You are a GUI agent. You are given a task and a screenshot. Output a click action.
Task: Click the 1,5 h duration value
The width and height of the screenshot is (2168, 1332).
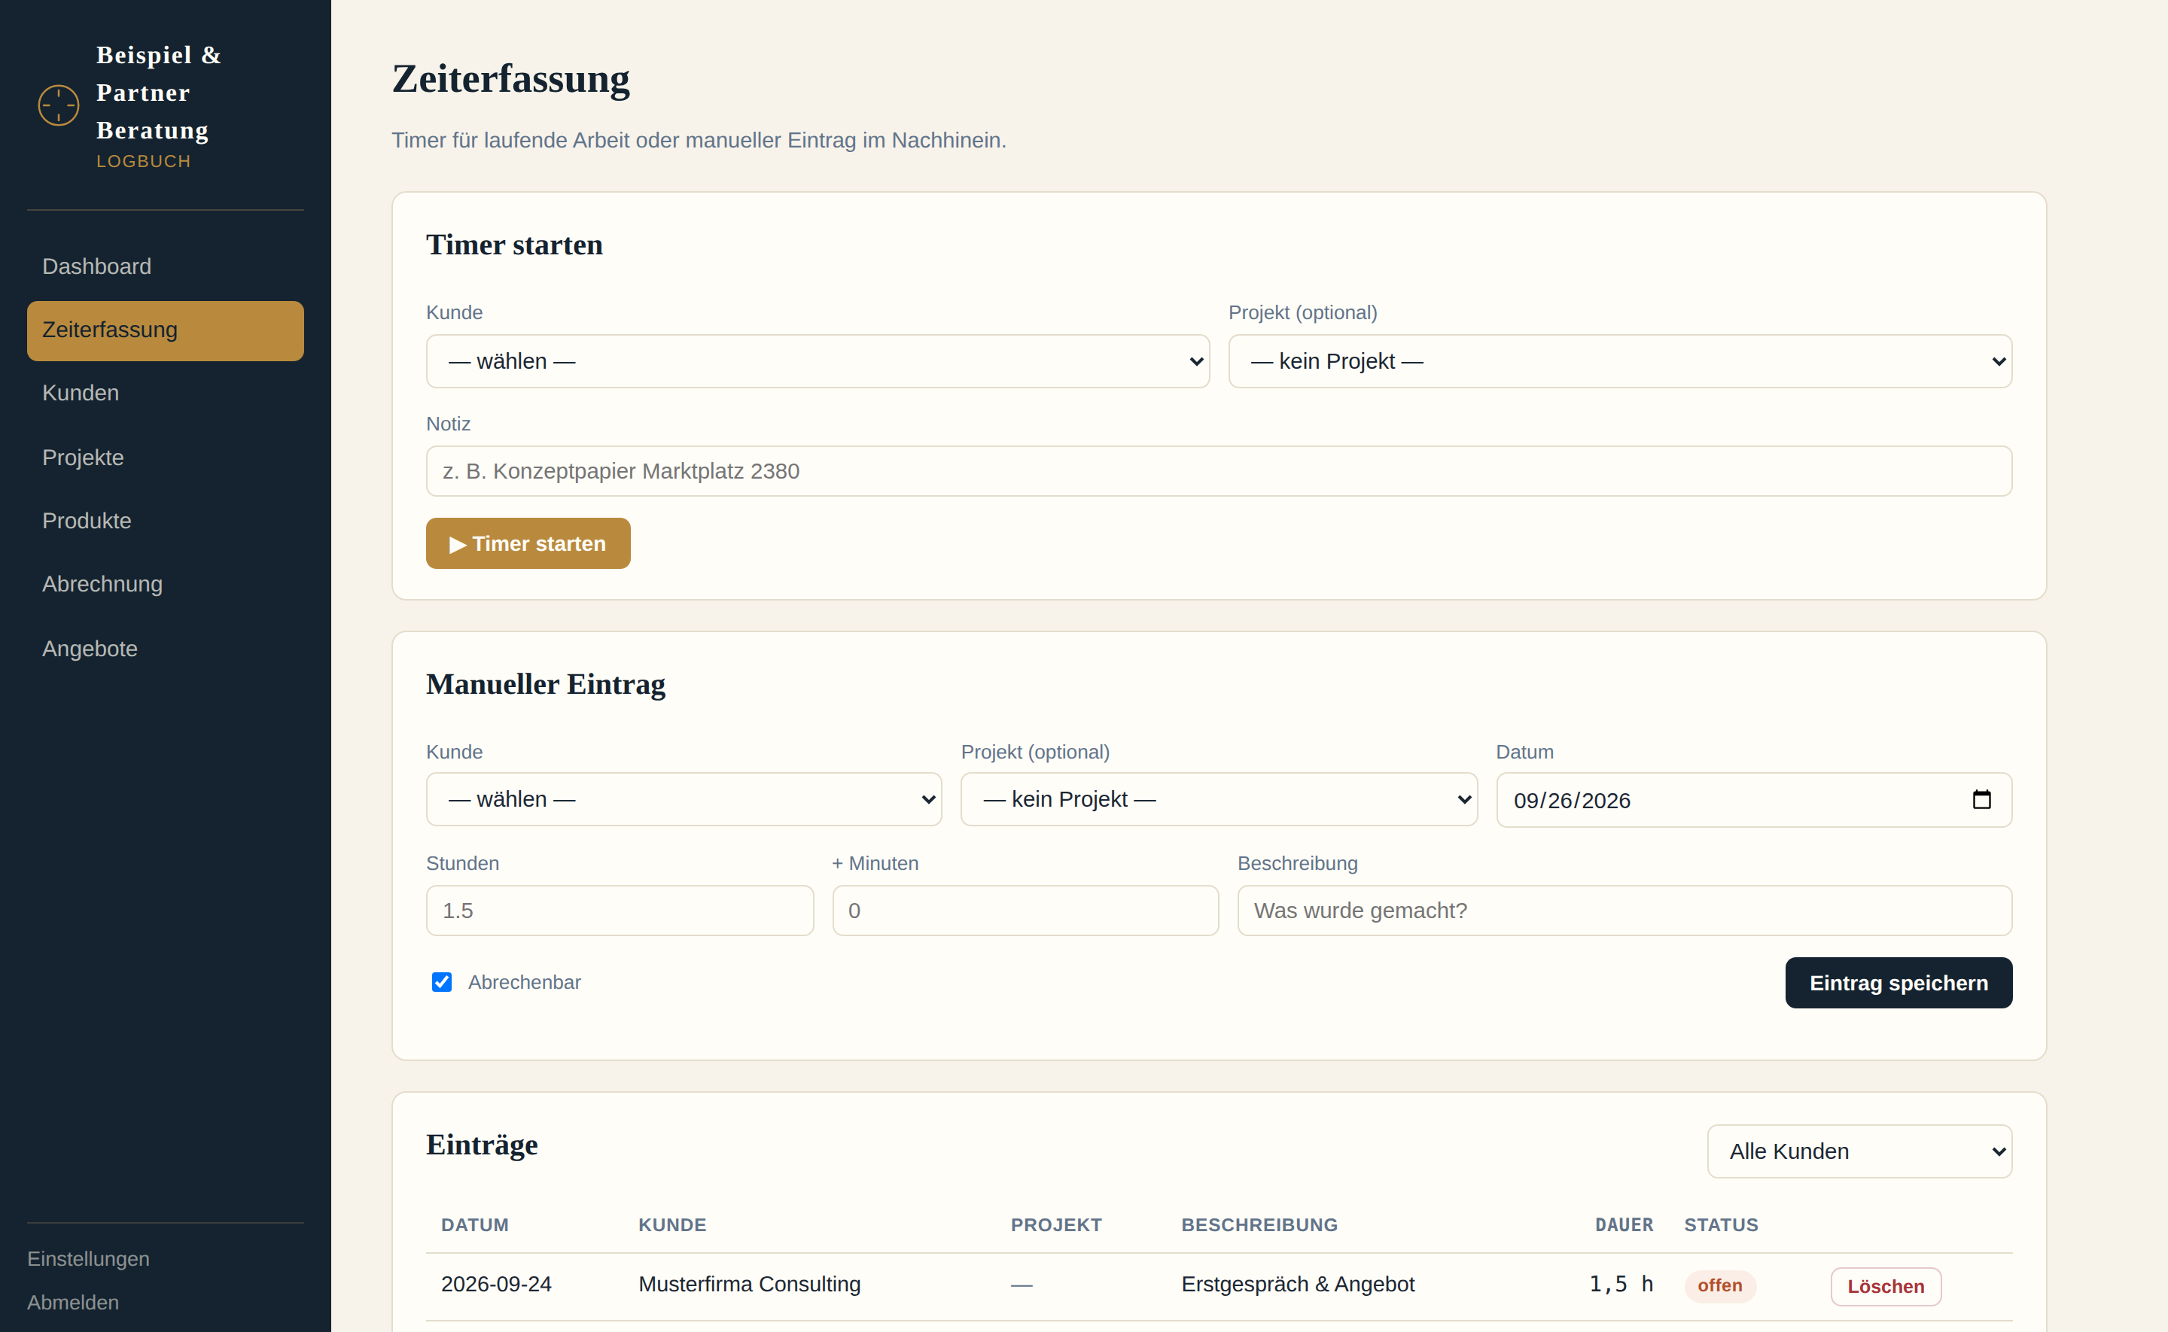[x=1621, y=1285]
